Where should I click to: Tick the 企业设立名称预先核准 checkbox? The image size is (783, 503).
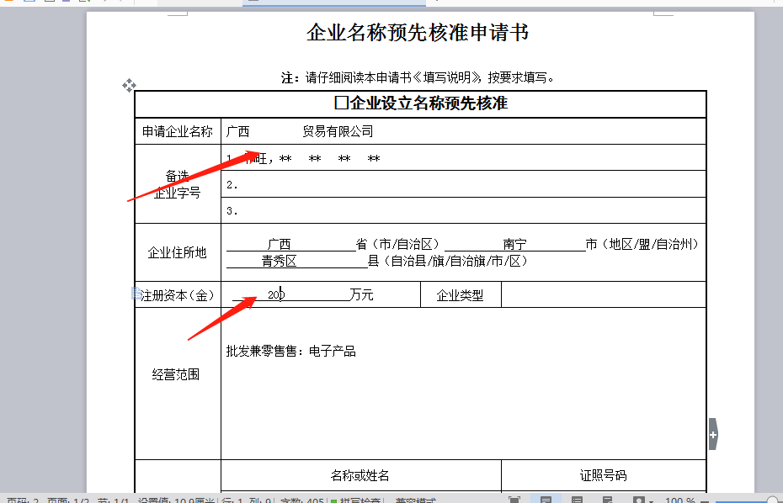pos(341,103)
